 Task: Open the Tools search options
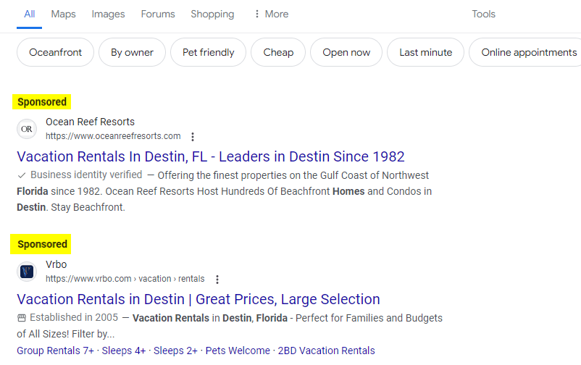point(483,14)
